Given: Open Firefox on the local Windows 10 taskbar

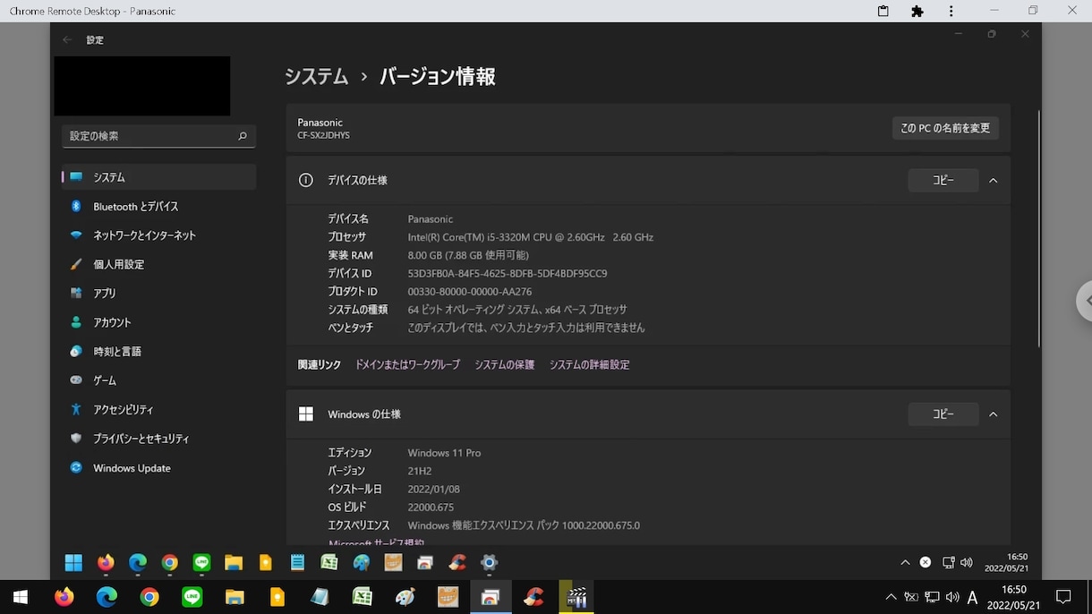Looking at the screenshot, I should [64, 597].
